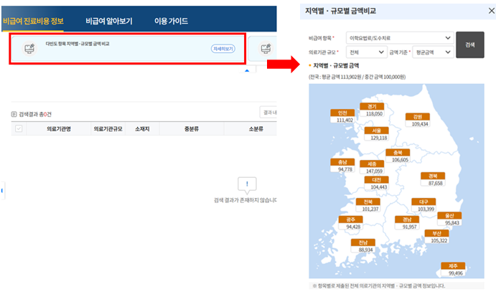Click the 다빈도 항목 지역별·규모별 금액 비교 card title

78,44
